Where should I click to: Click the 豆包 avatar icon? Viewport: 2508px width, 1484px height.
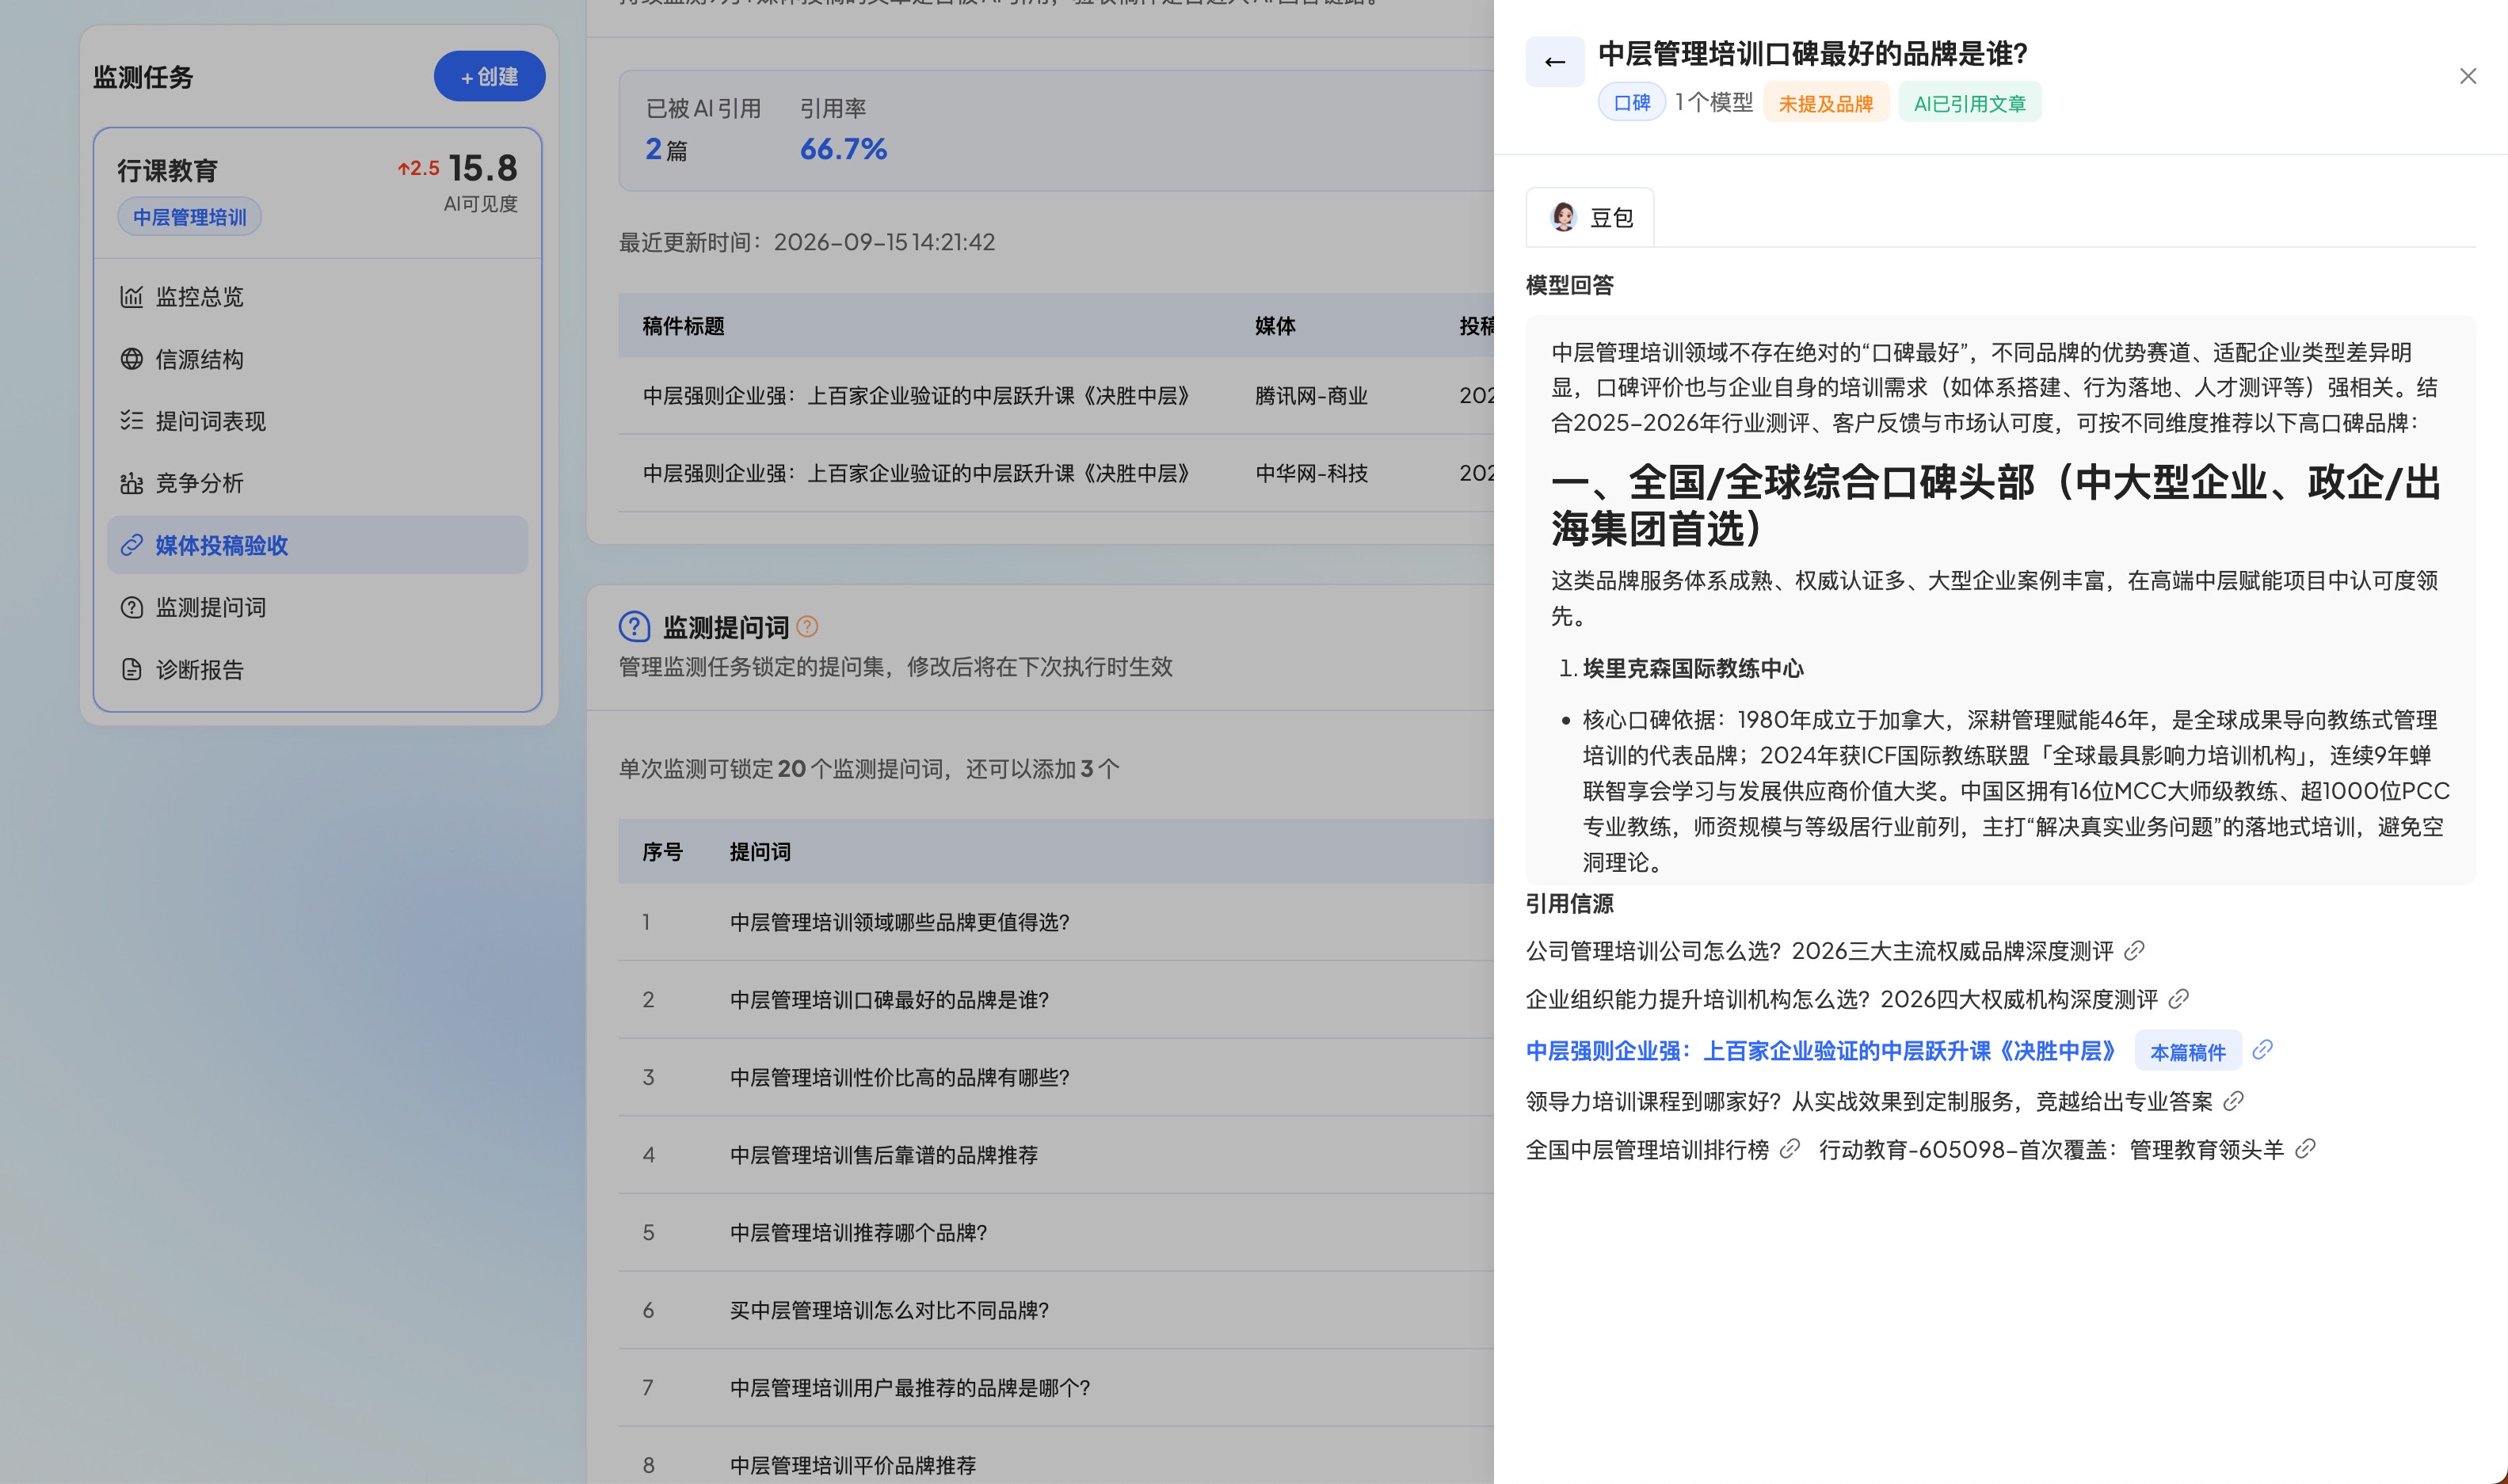coord(1563,217)
